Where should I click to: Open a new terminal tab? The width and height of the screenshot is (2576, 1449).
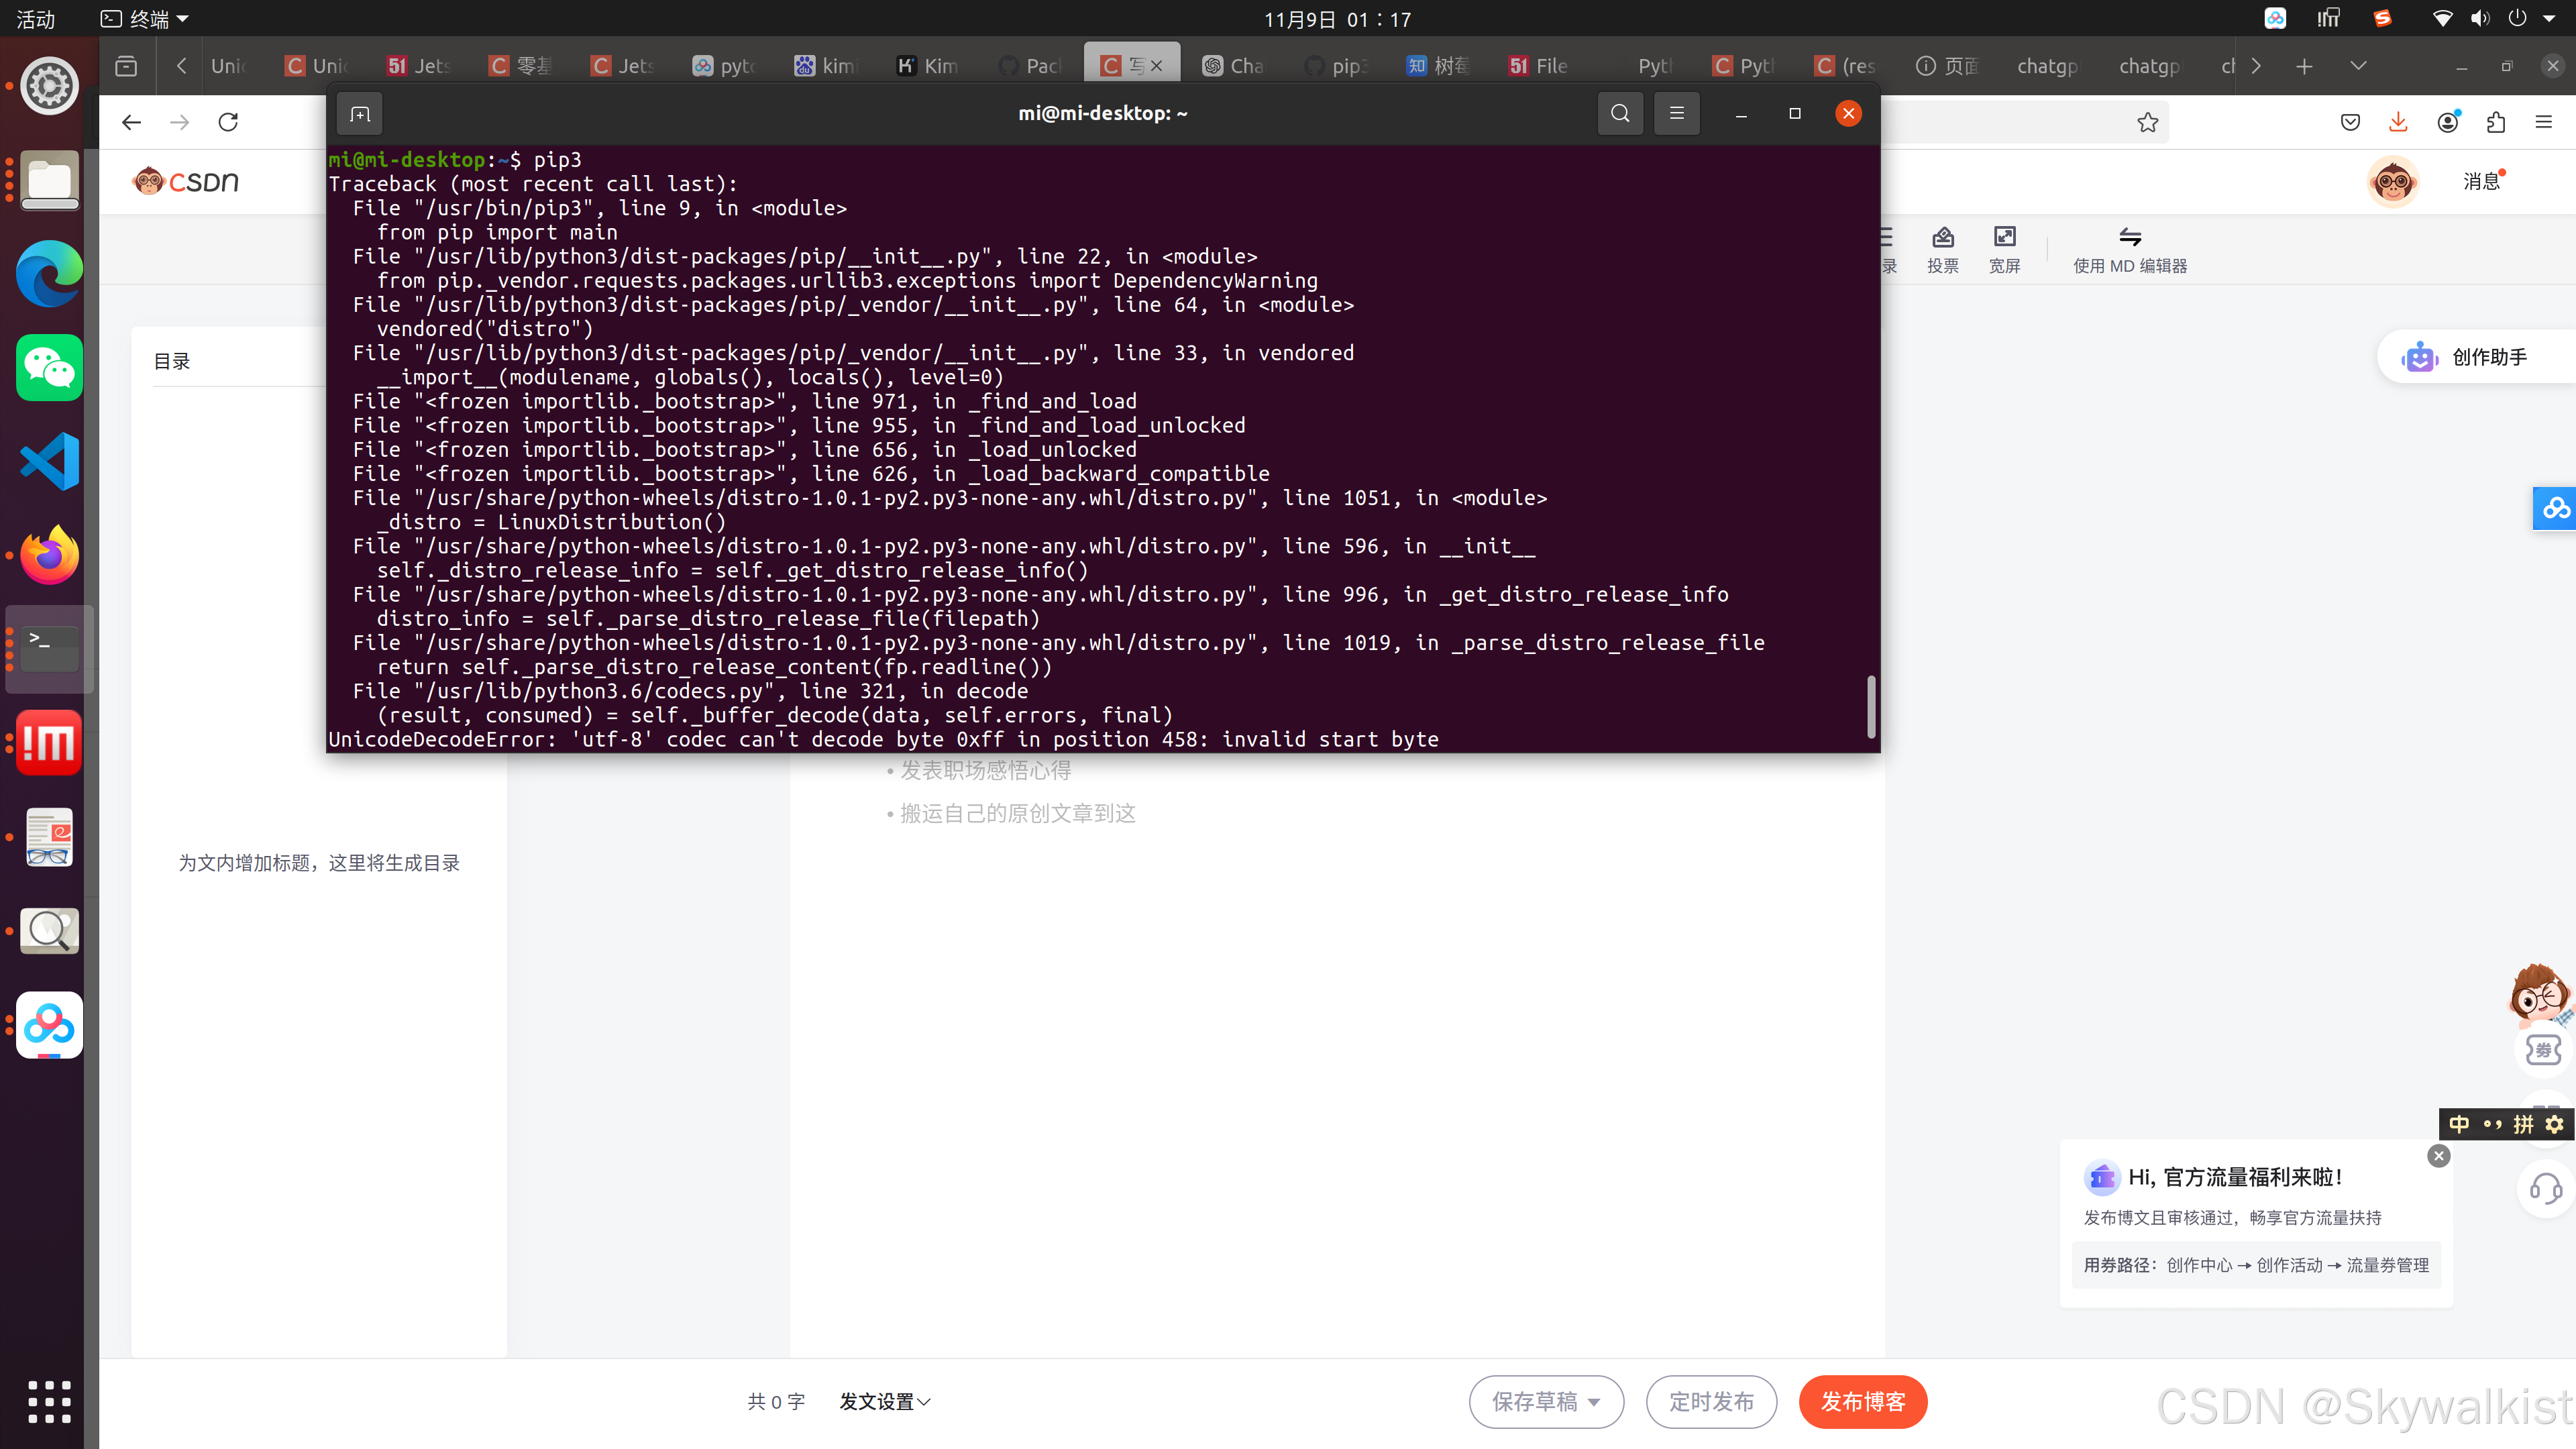(360, 114)
